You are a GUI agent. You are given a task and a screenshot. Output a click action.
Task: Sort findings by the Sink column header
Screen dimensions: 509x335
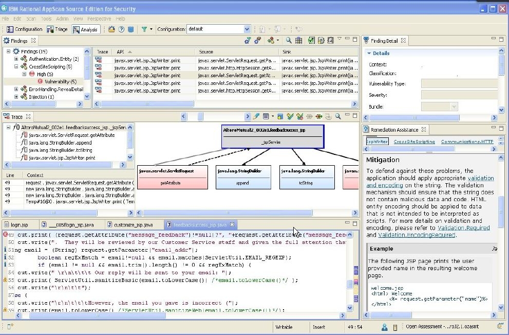pyautogui.click(x=318, y=51)
